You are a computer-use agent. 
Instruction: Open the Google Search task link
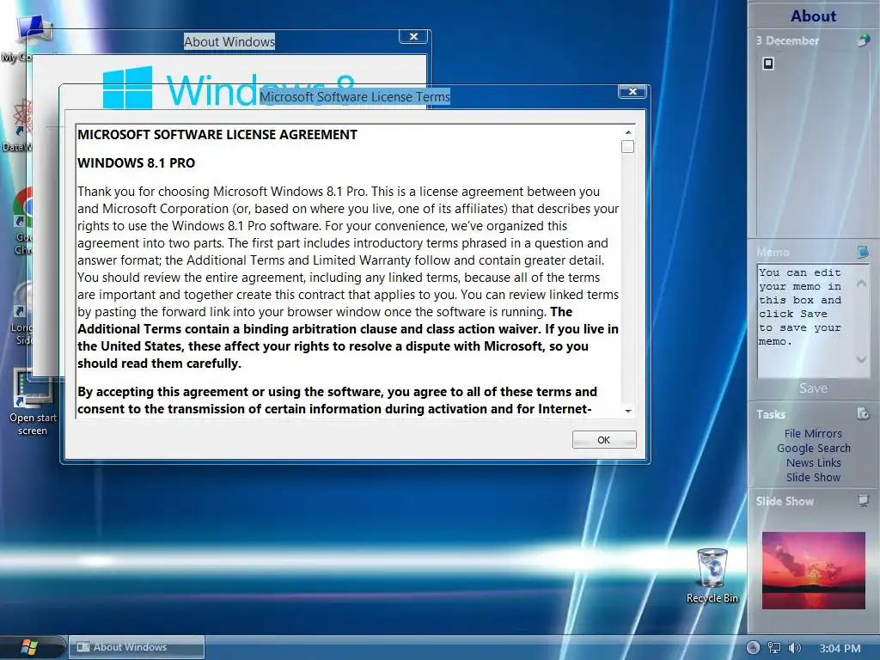[x=813, y=448]
